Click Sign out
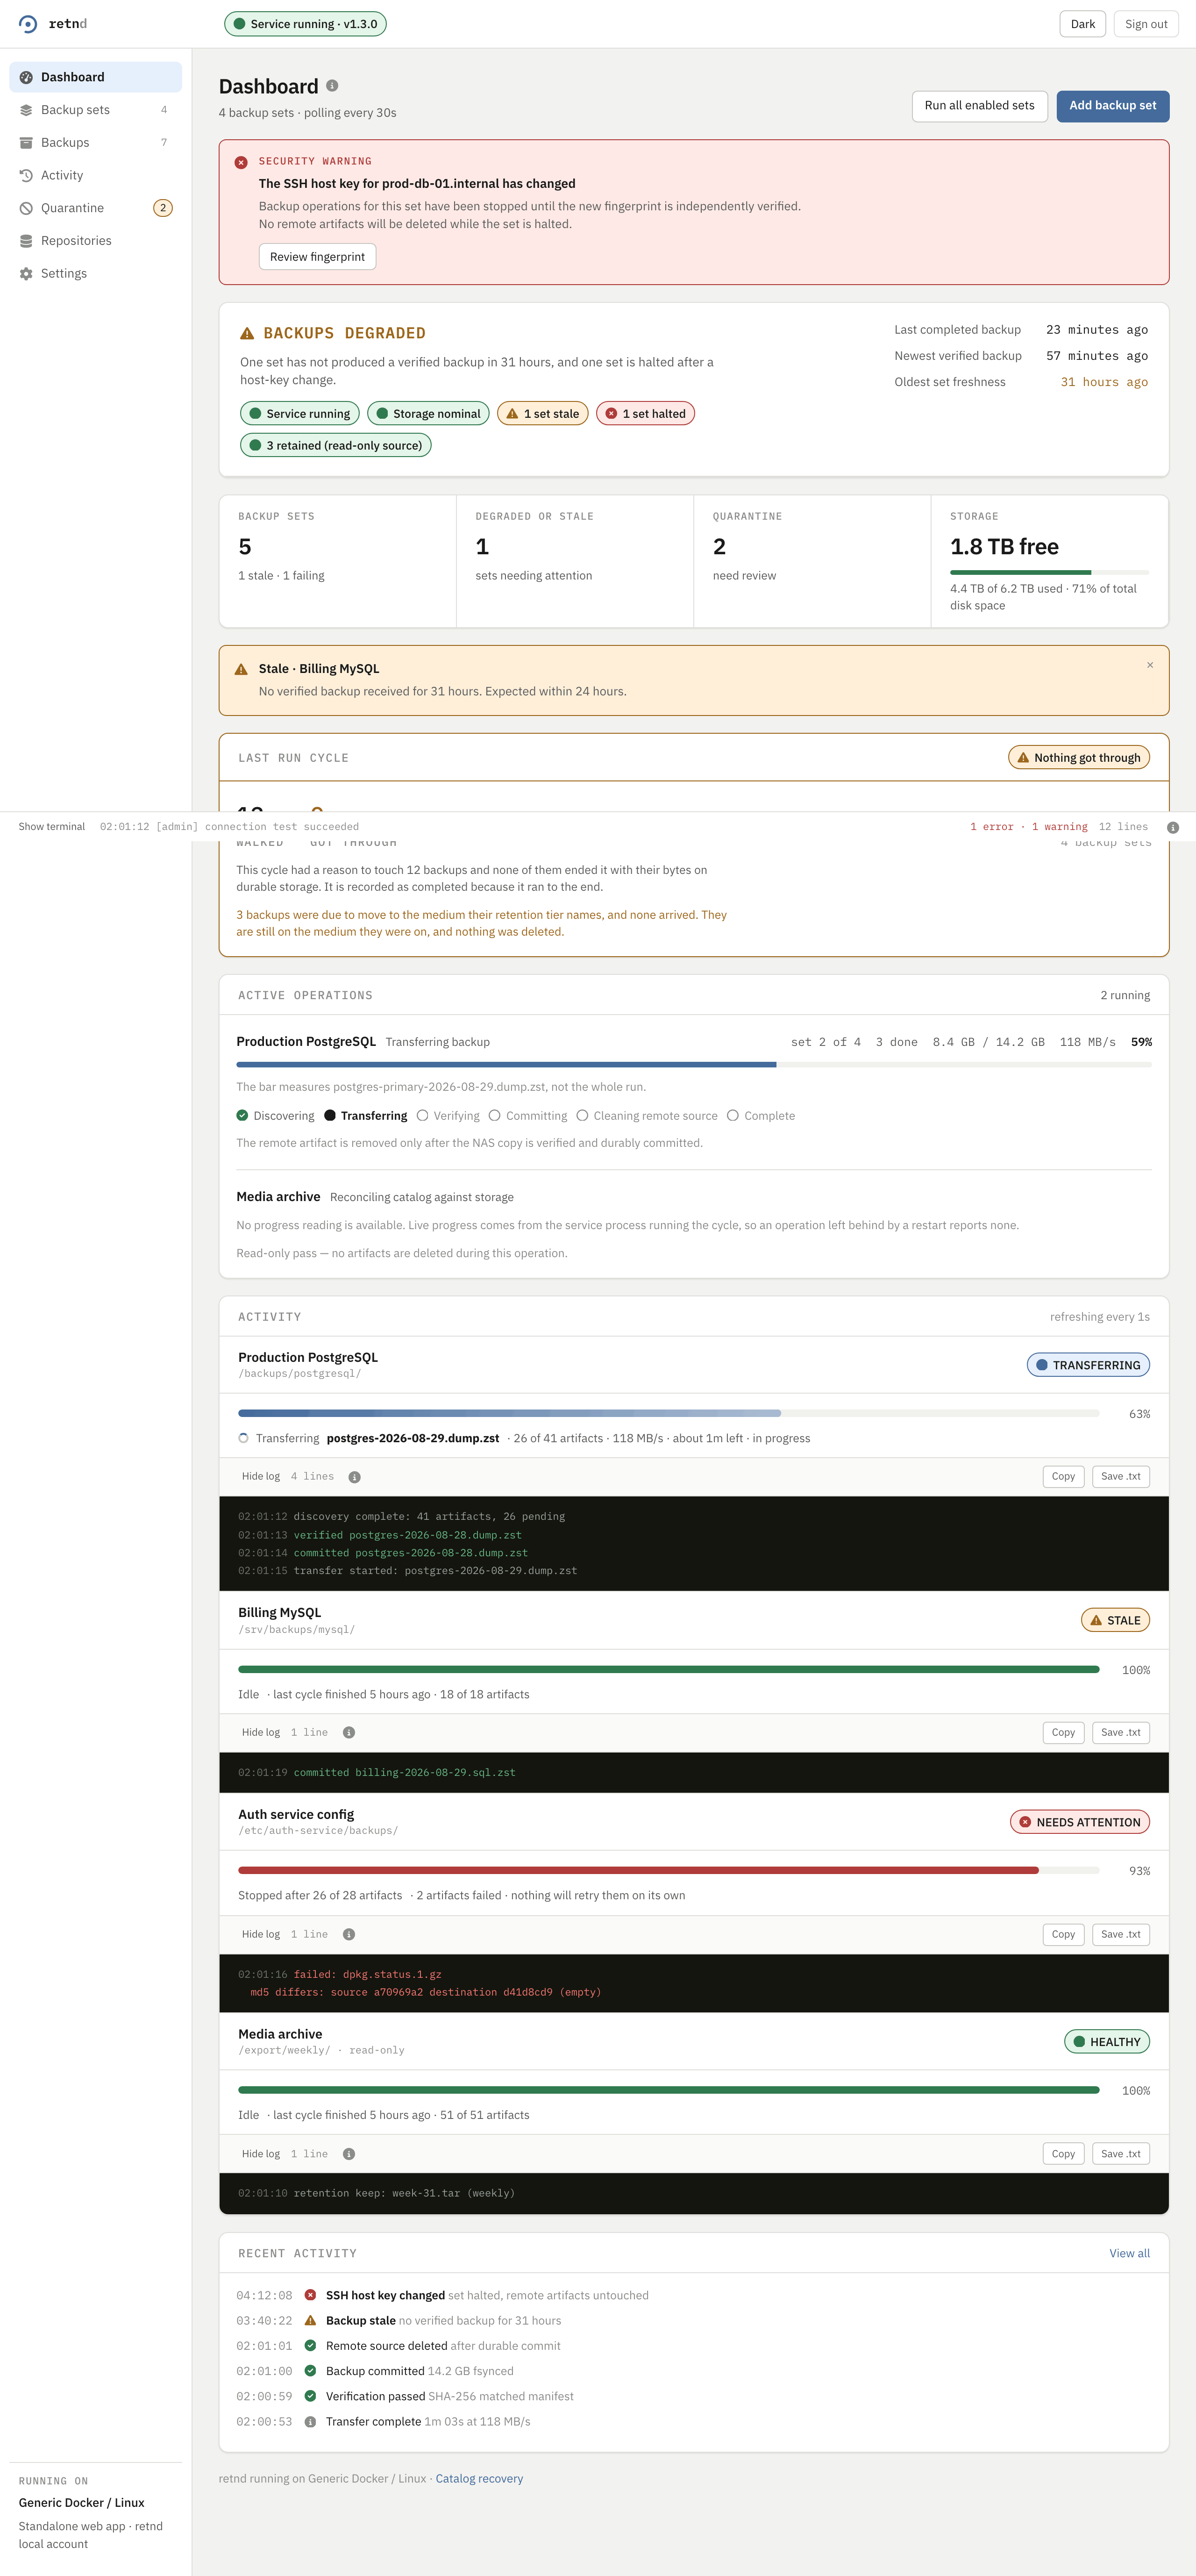The width and height of the screenshot is (1196, 2576). point(1146,24)
